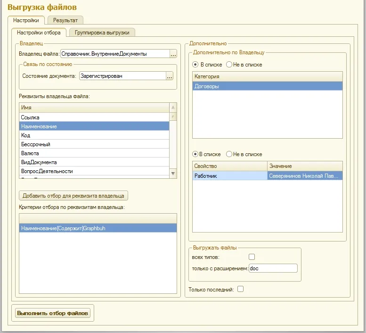Image resolution: width=366 pixels, height=333 pixels.
Task: Select the Северянинов Николай value cell
Action: 305,176
